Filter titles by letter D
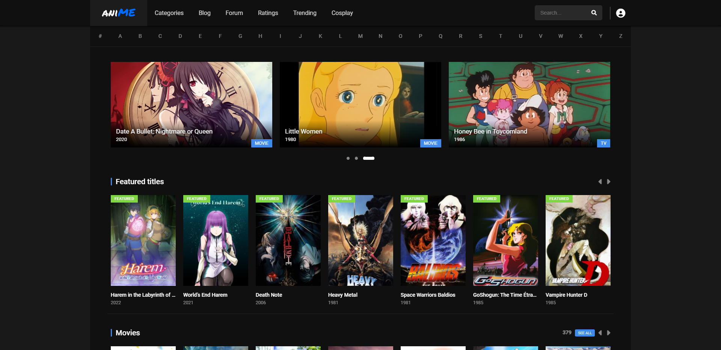The image size is (721, 350). click(180, 36)
